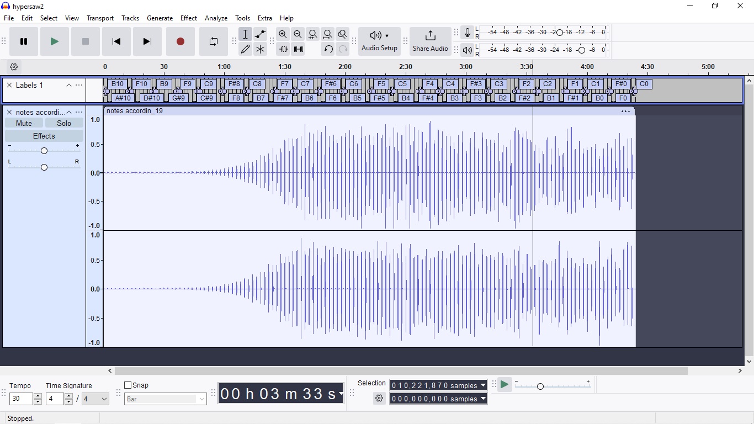Click the Zoom In magnifier
Screen dimensions: 754x424
[283, 34]
